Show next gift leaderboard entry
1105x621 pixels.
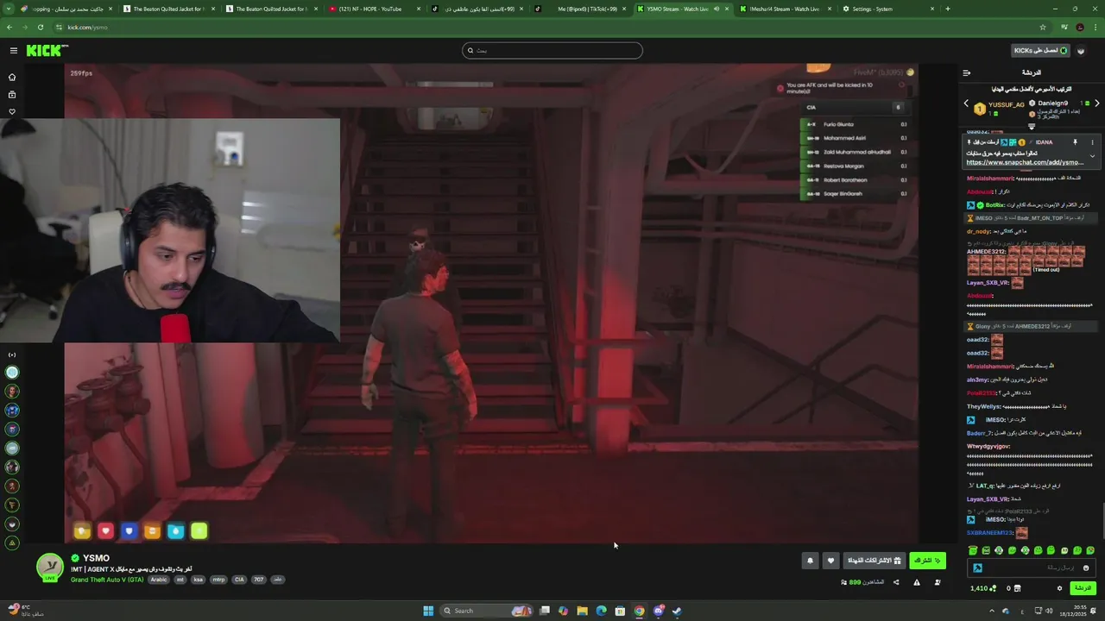click(1096, 103)
